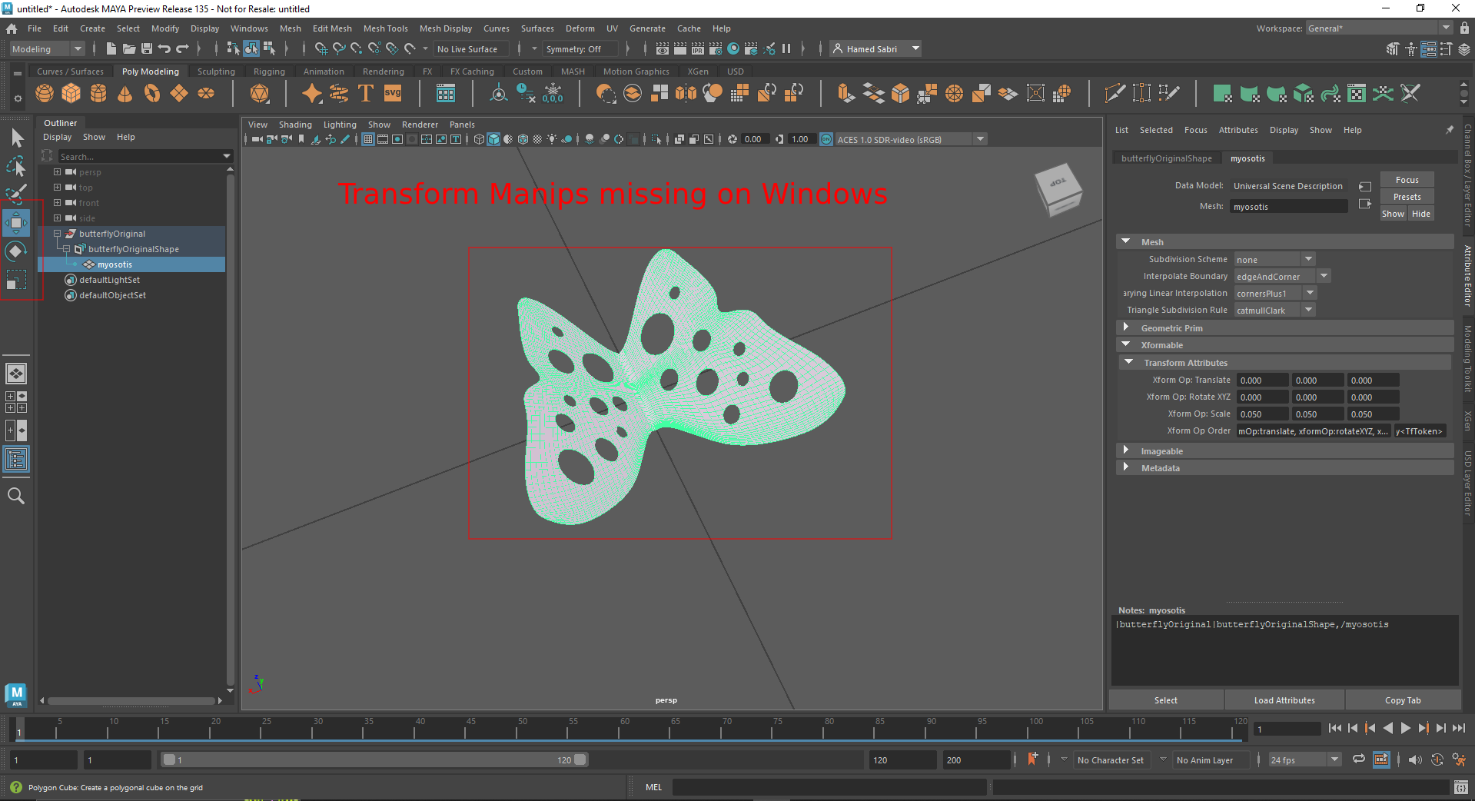Open the Mesh Display menu
1475x801 pixels.
coord(446,28)
